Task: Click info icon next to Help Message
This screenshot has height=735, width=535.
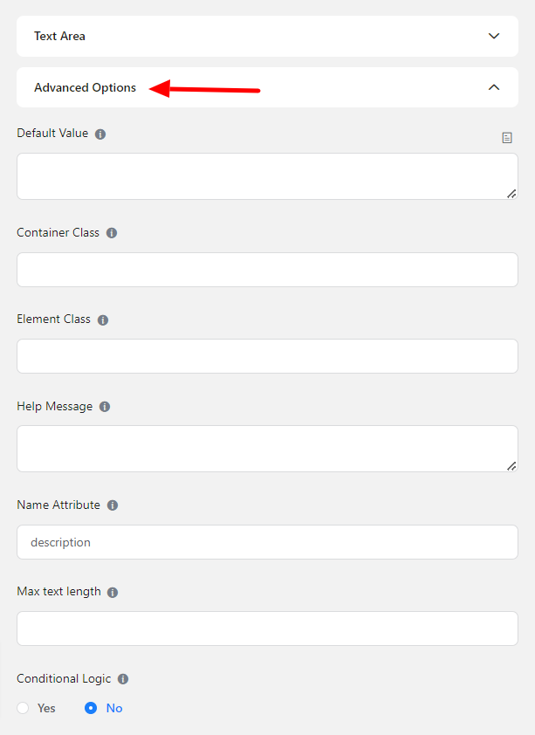Action: 105,407
